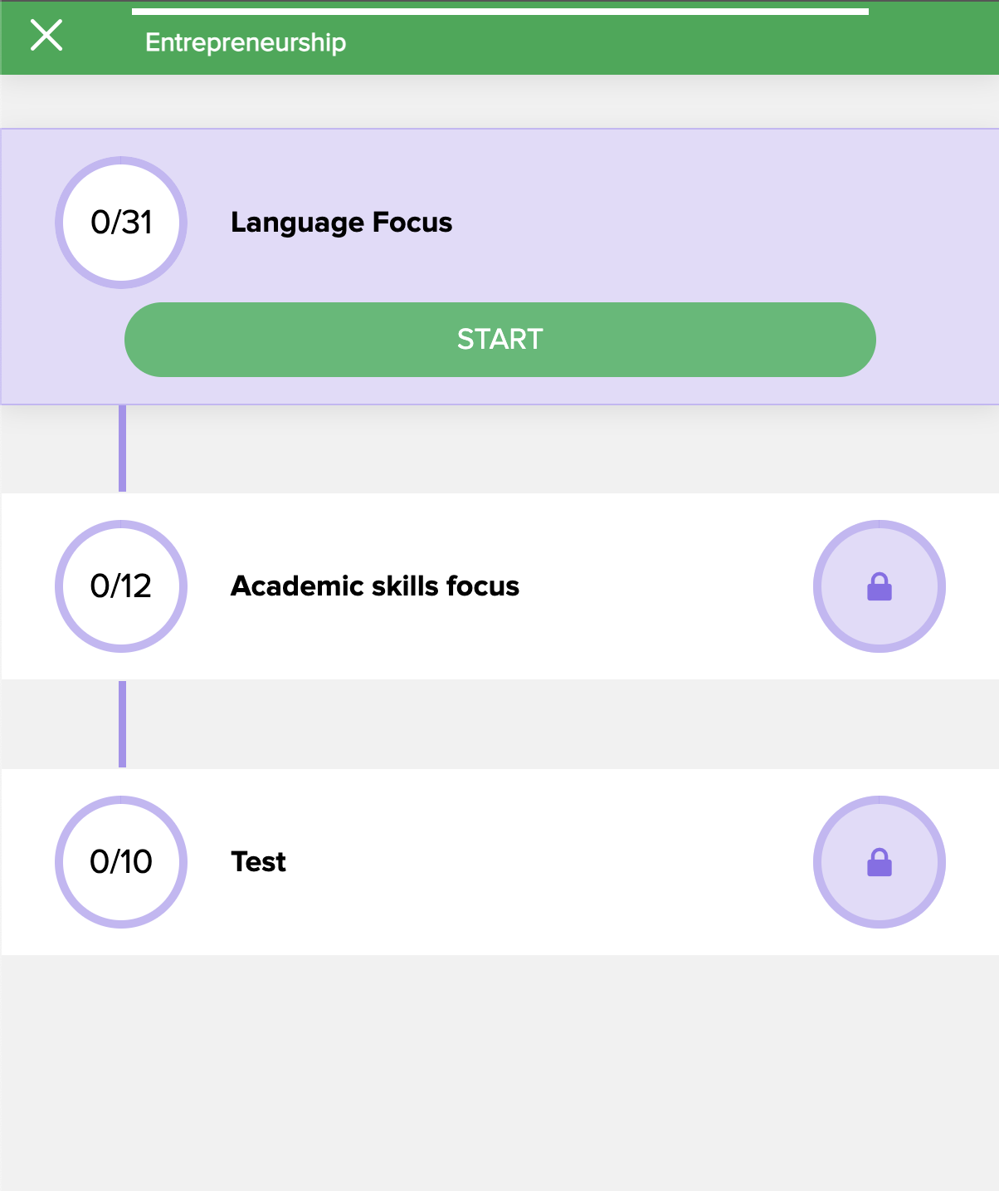Click the connector line below the Language Focus card

click(x=123, y=448)
